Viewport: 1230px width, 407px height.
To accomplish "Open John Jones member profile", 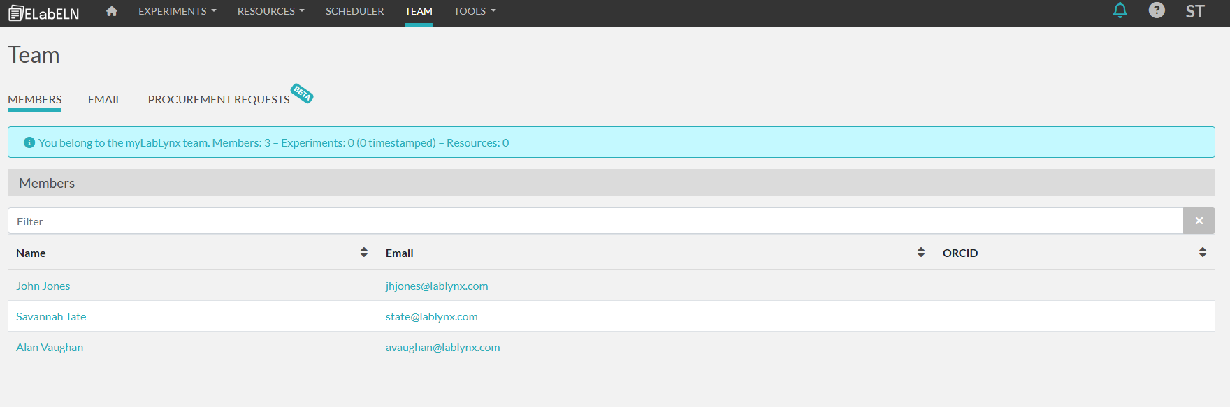I will tap(43, 286).
